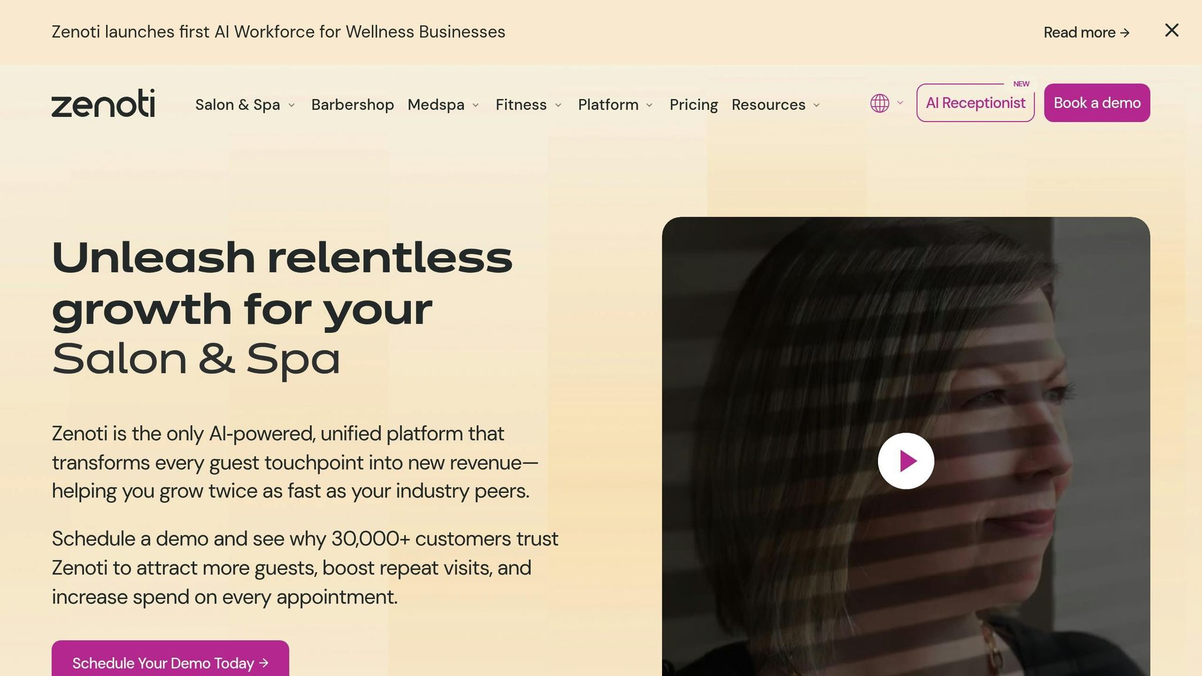Screen dimensions: 1202x676
Task: Click the Zenoti logo
Action: (x=103, y=103)
